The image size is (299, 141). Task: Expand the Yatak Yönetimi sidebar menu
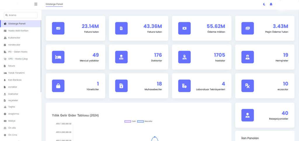click(x=16, y=73)
